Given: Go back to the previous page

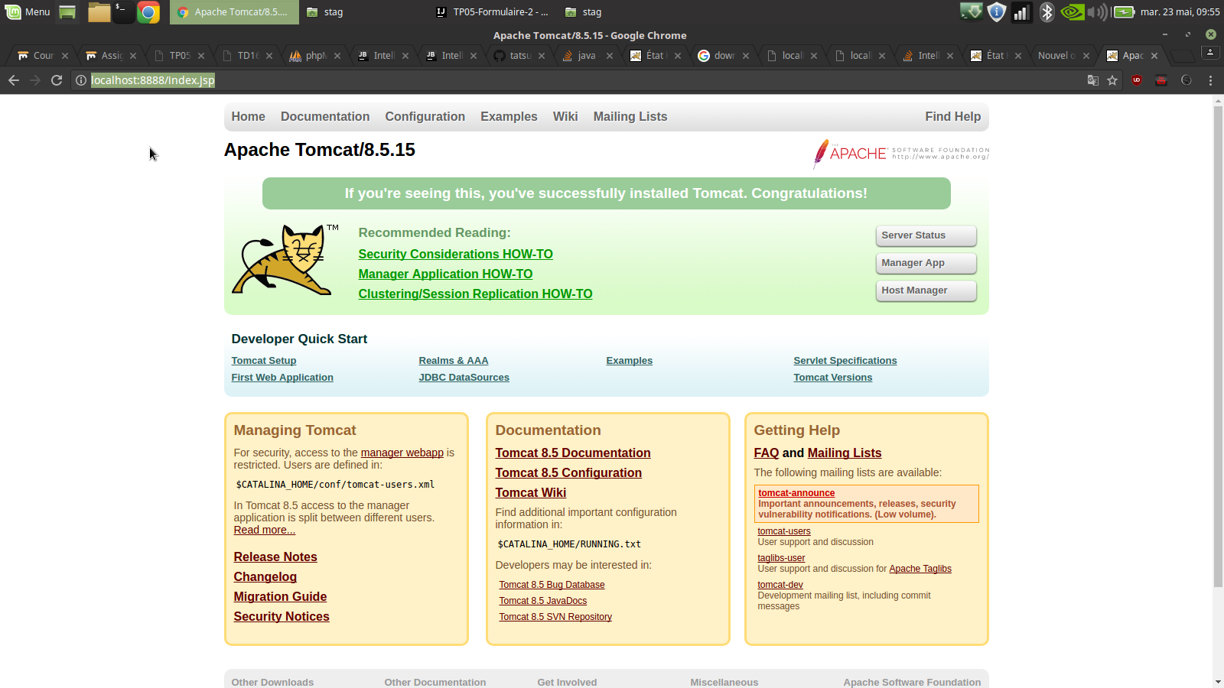Looking at the screenshot, I should (14, 80).
